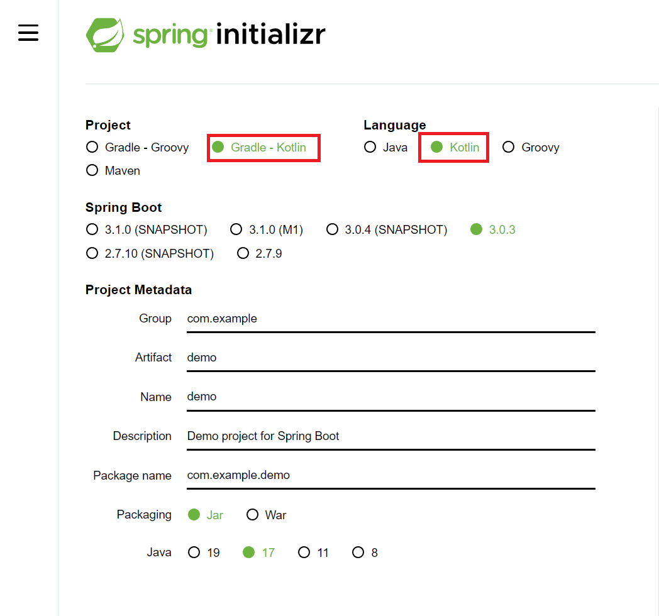The image size is (659, 616).
Task: Edit the Description text field
Action: (390, 436)
